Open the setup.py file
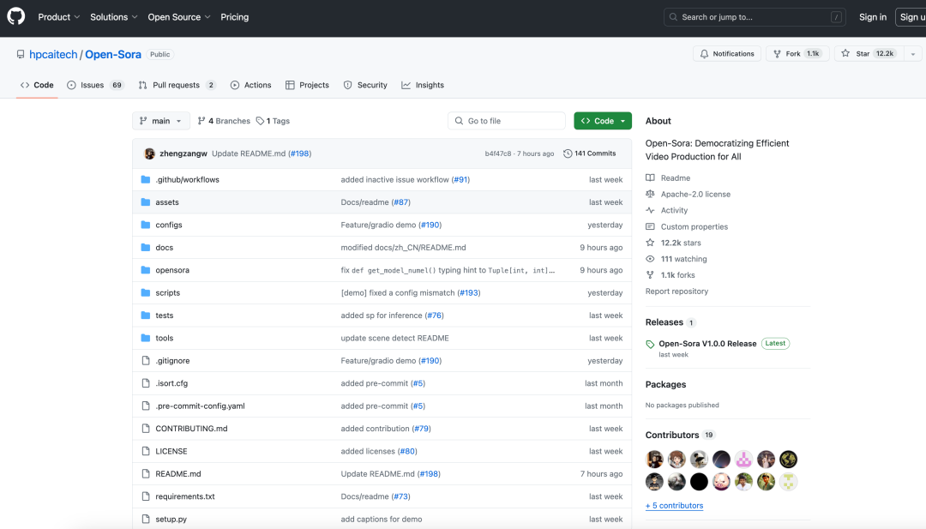Screen dimensions: 926x529 pos(171,520)
